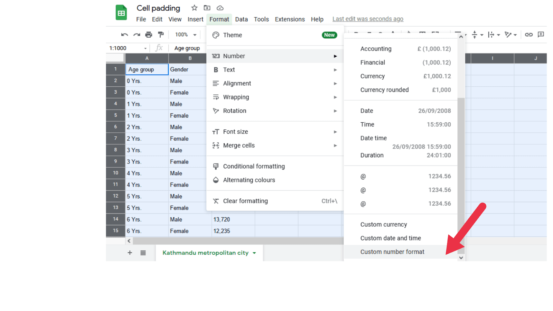Click the all sheets list icon
The width and height of the screenshot is (553, 311).
pos(143,253)
